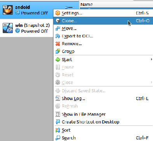This screenshot has height=141, width=153.
Task: Click the Export to OCI icon
Action: pyautogui.click(x=58, y=36)
